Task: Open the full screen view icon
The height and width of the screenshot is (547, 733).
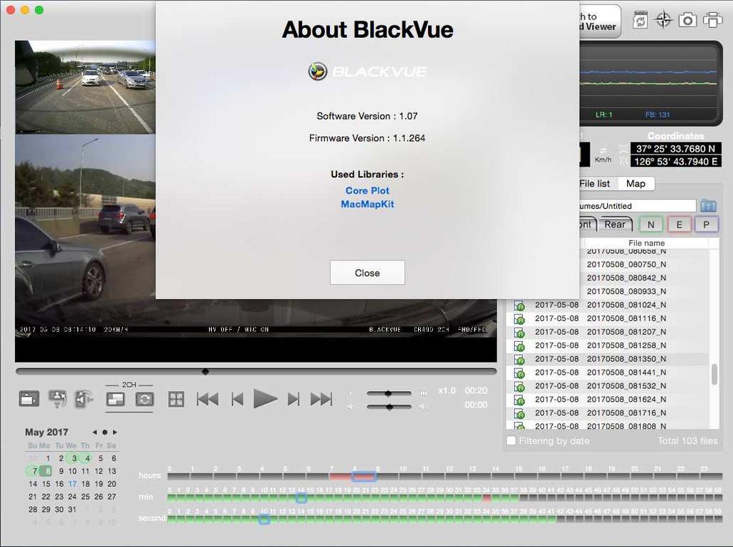Action: [29, 399]
